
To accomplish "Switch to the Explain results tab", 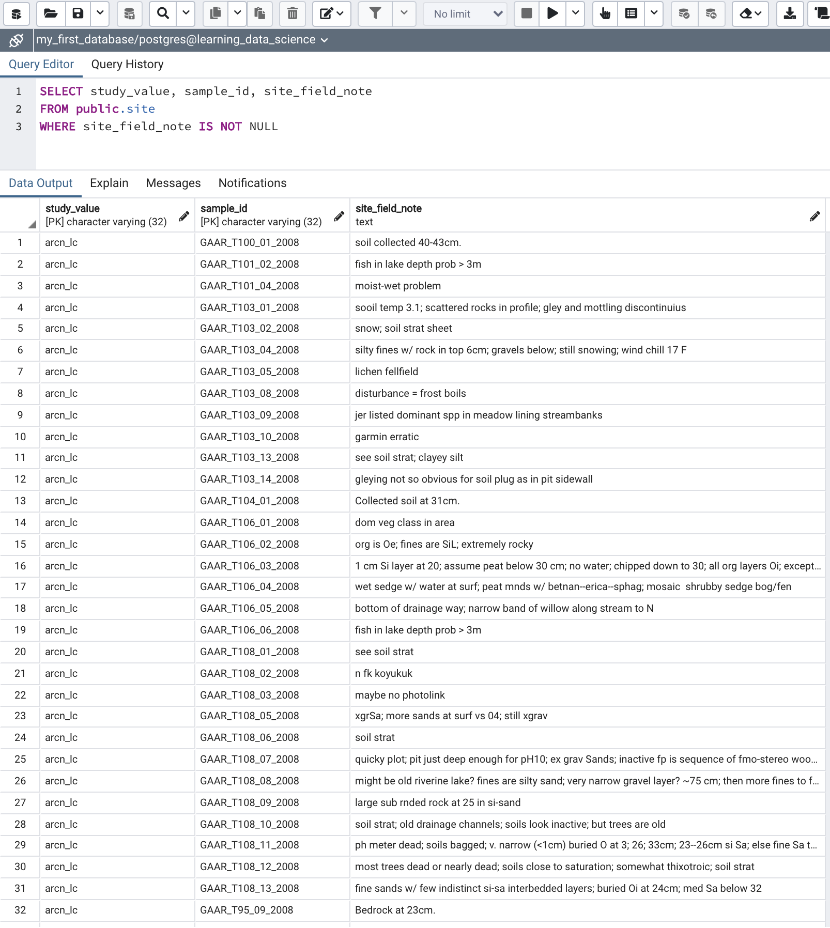I will click(109, 183).
